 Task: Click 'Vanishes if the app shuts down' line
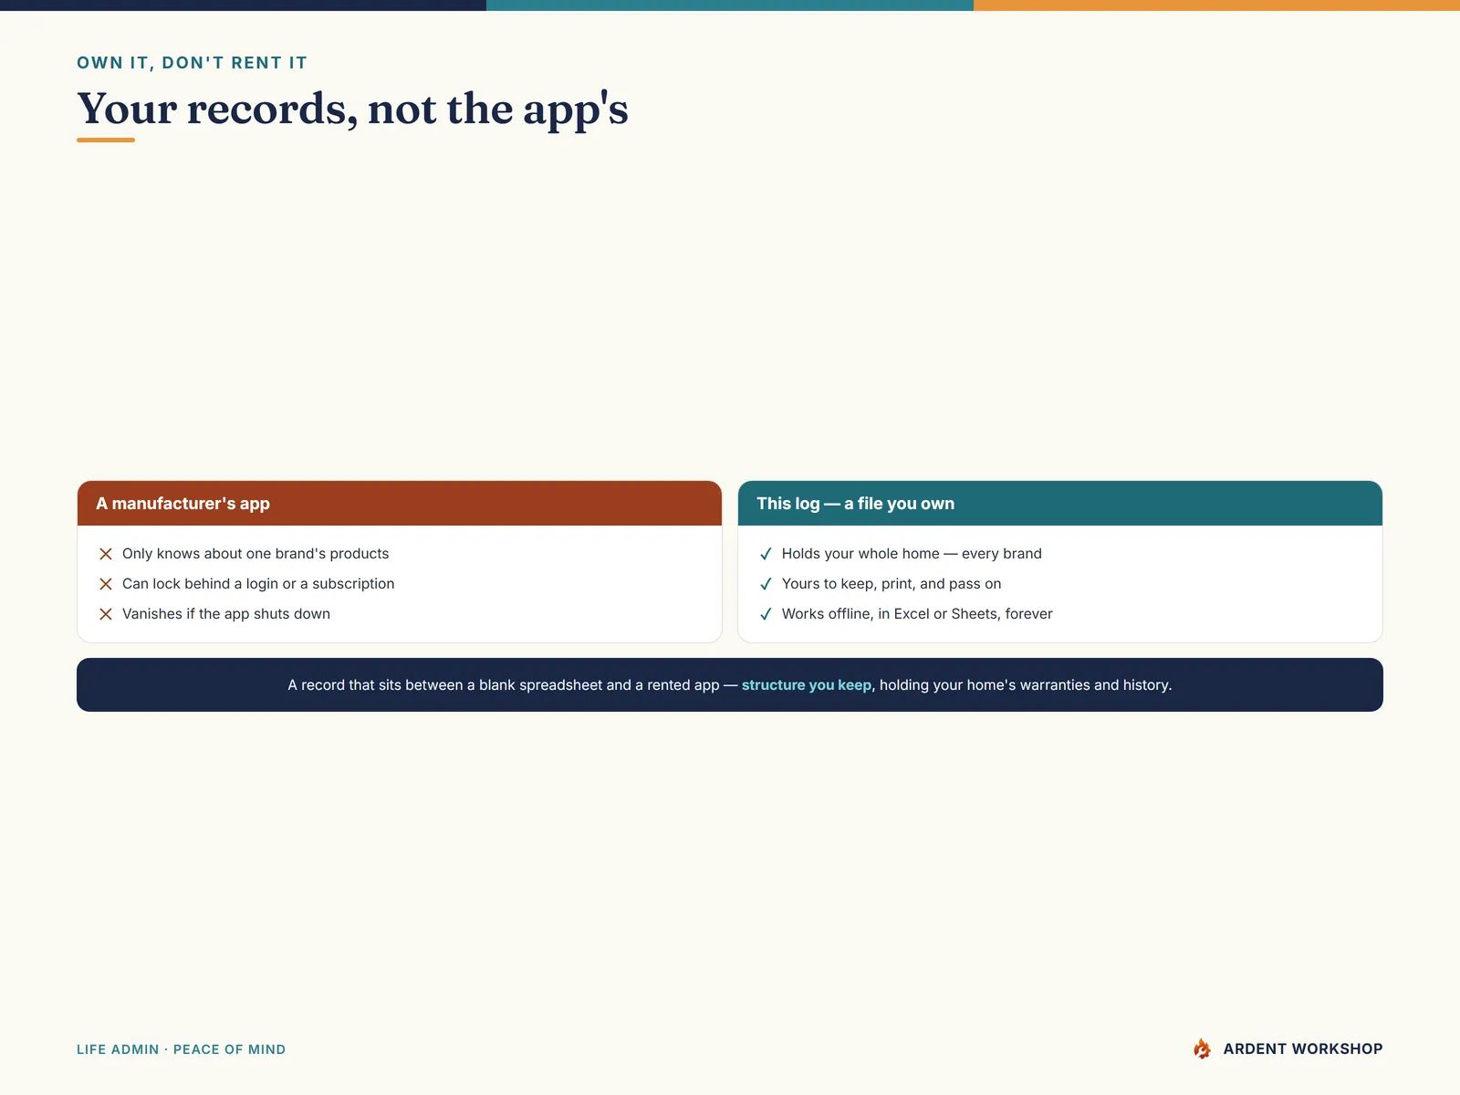[226, 614]
